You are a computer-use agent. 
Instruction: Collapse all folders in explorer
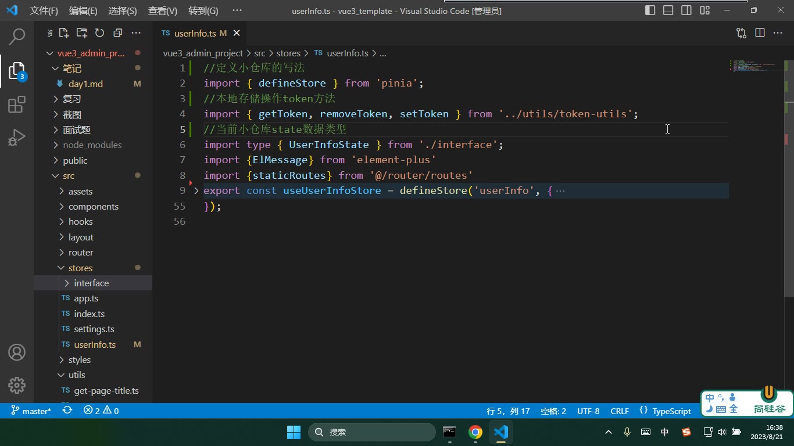(117, 33)
